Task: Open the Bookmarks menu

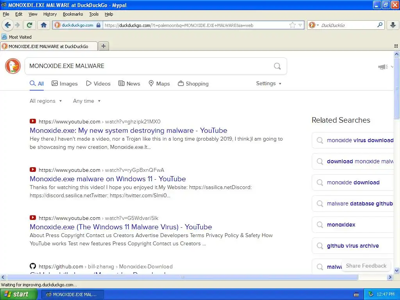Action: click(73, 14)
